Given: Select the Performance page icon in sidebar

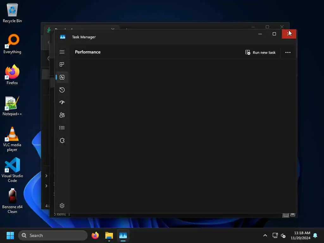Looking at the screenshot, I should click(62, 77).
